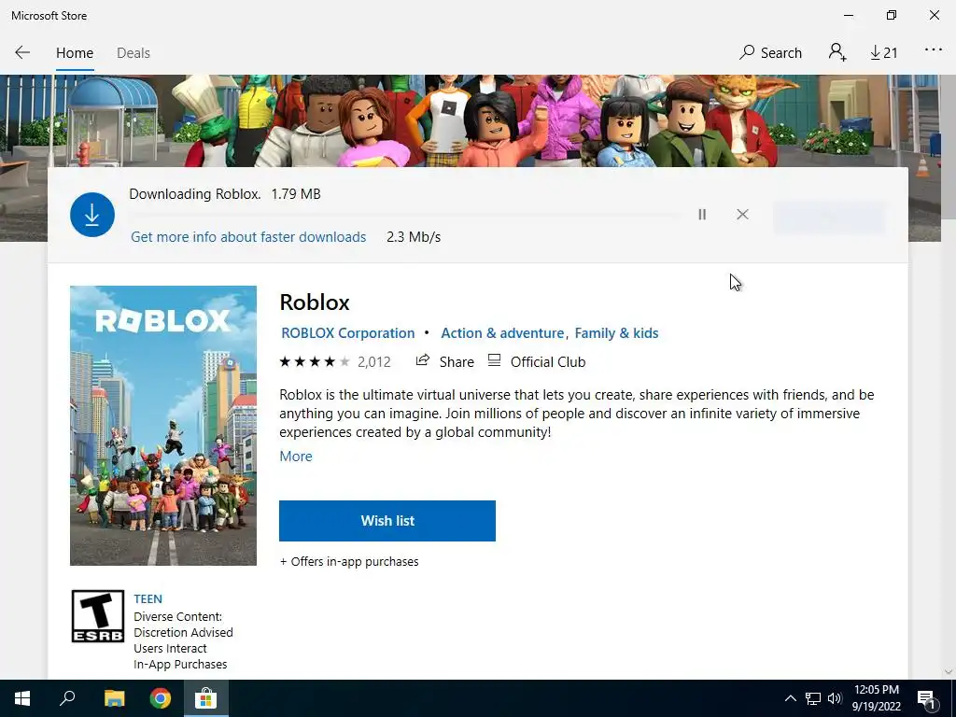Open the TEEN rating link
This screenshot has height=717, width=956.
(148, 598)
